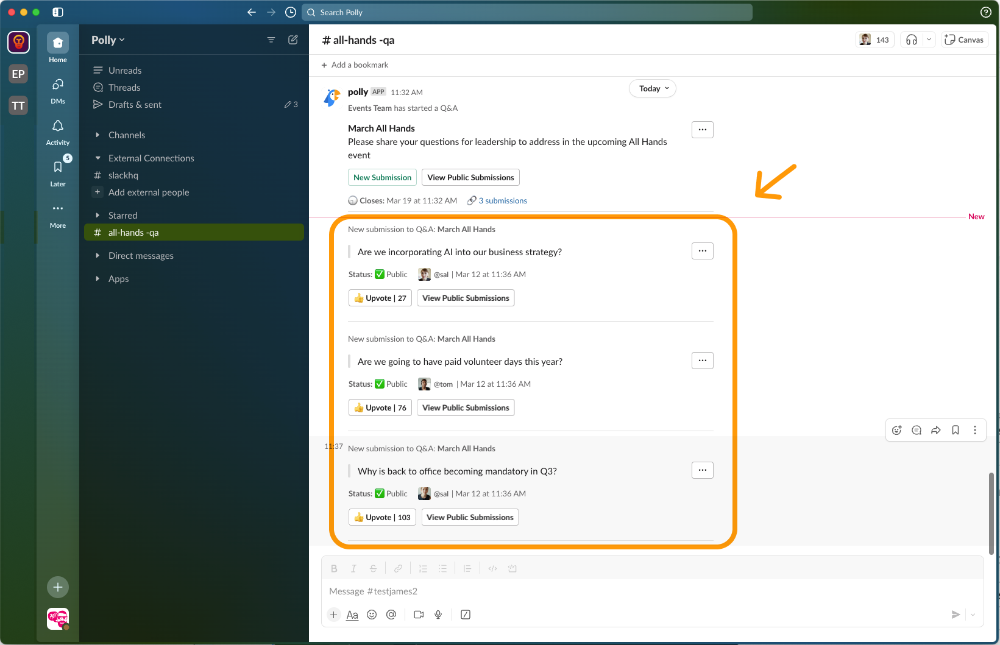Toggle strikethrough formatting in composer
This screenshot has width=1000, height=645.
[373, 568]
